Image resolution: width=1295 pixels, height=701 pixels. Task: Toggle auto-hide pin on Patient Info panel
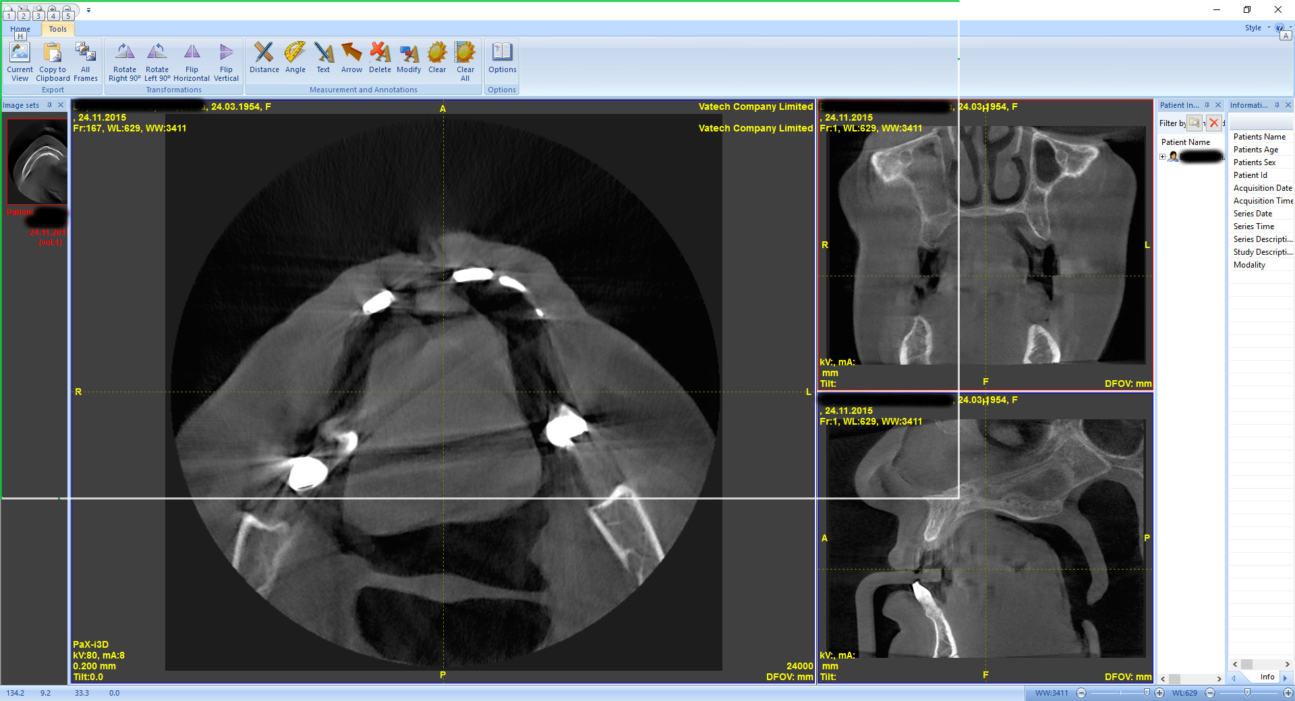coord(1207,105)
